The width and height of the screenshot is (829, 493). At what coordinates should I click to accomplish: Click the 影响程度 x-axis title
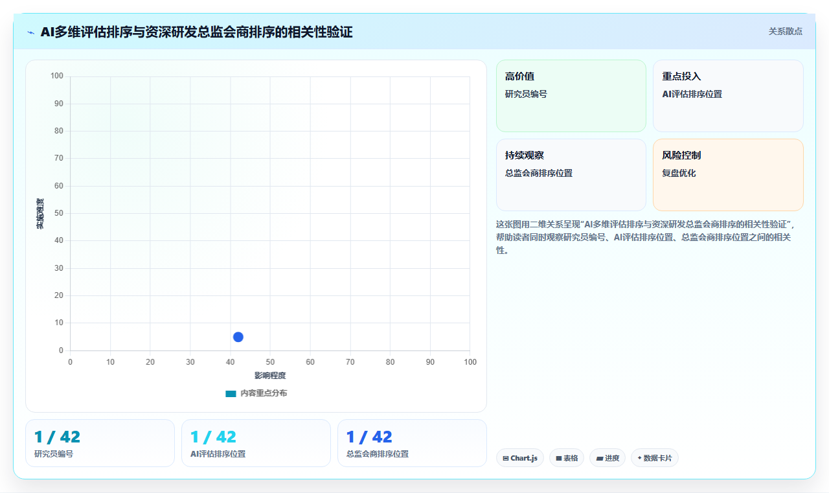click(x=270, y=376)
